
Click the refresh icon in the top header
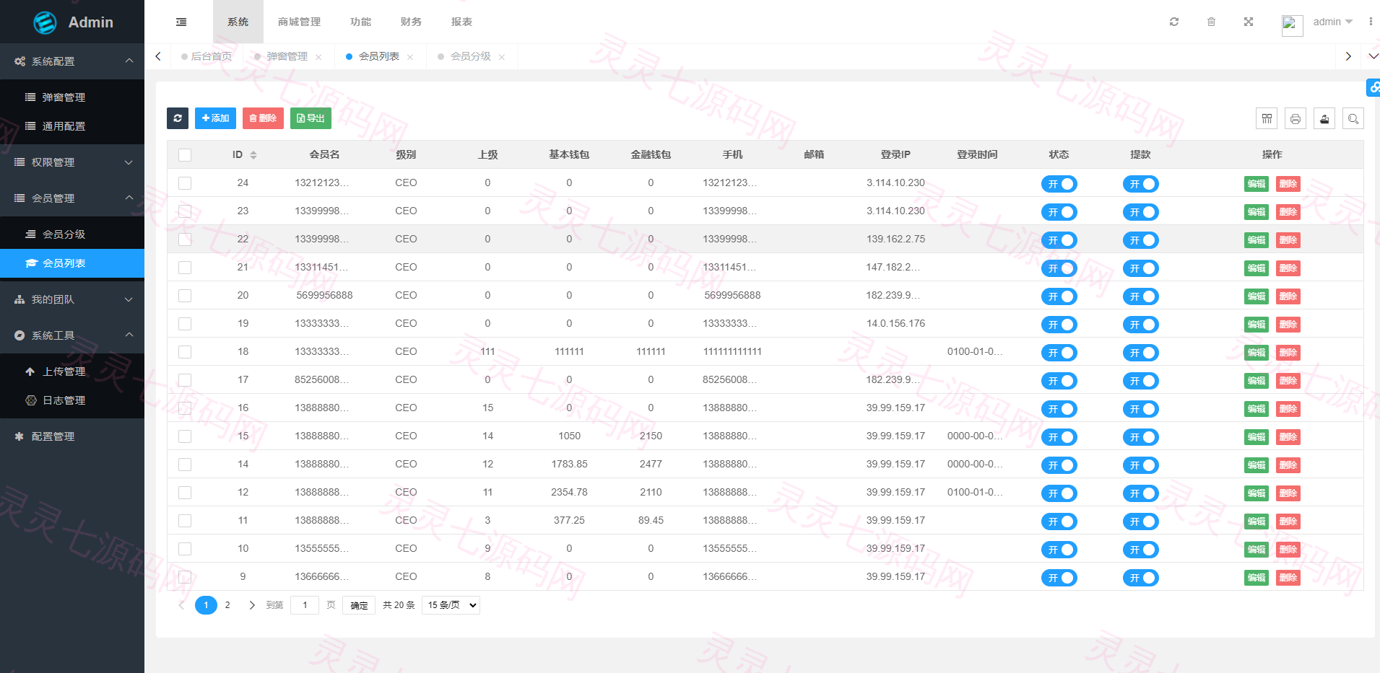pyautogui.click(x=1174, y=22)
